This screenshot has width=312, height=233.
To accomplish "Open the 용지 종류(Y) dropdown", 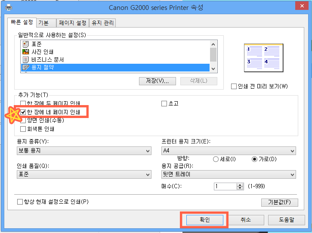I will point(84,151).
